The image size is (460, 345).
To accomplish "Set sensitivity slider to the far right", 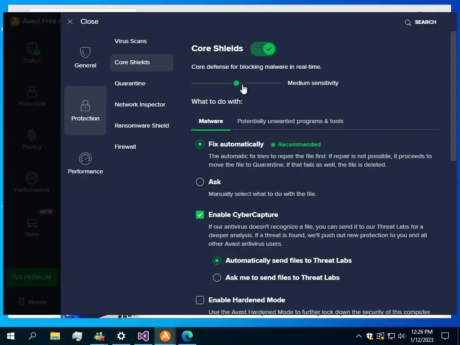I will tap(280, 83).
